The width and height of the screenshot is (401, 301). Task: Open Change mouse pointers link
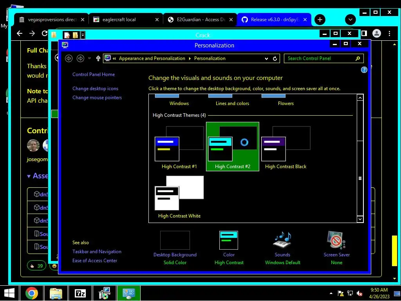point(97,98)
